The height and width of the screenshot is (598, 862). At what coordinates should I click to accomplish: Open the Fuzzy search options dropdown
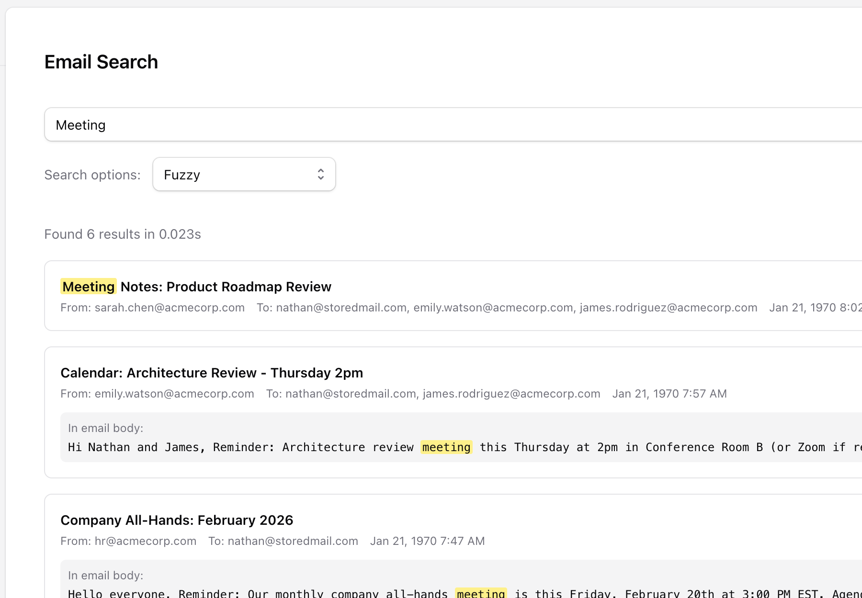click(x=244, y=175)
